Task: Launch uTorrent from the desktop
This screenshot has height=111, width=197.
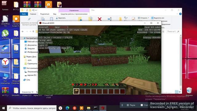Action: pyautogui.click(x=5, y=34)
